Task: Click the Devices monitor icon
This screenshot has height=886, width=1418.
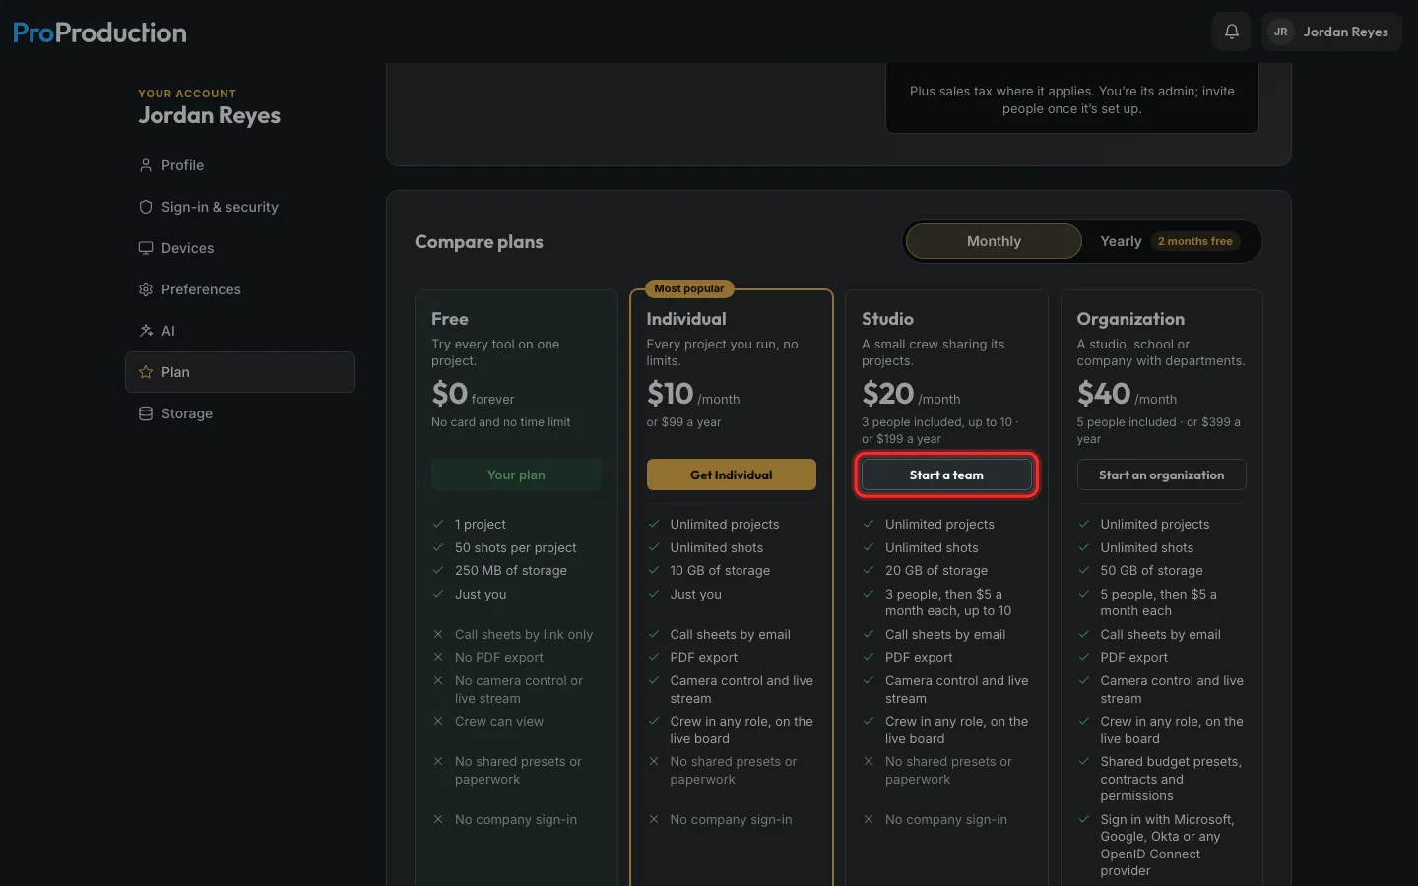Action: (x=146, y=248)
